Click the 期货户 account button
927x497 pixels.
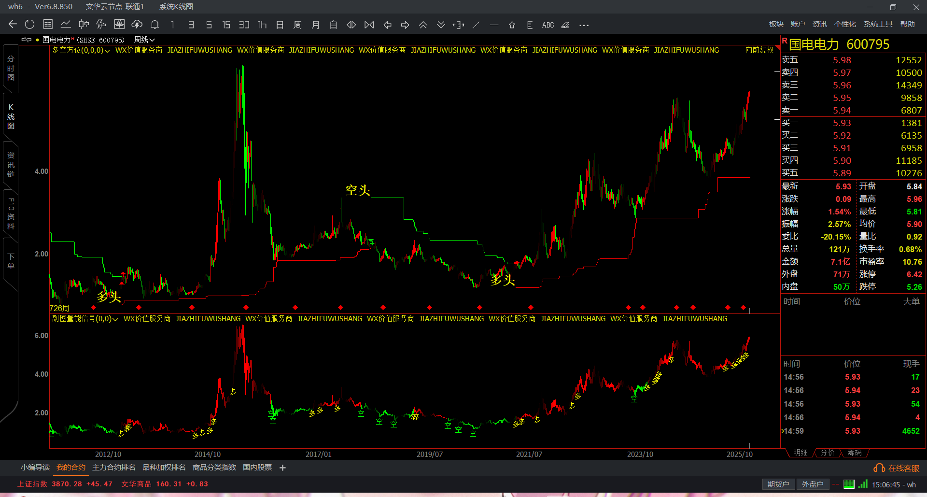click(x=778, y=484)
